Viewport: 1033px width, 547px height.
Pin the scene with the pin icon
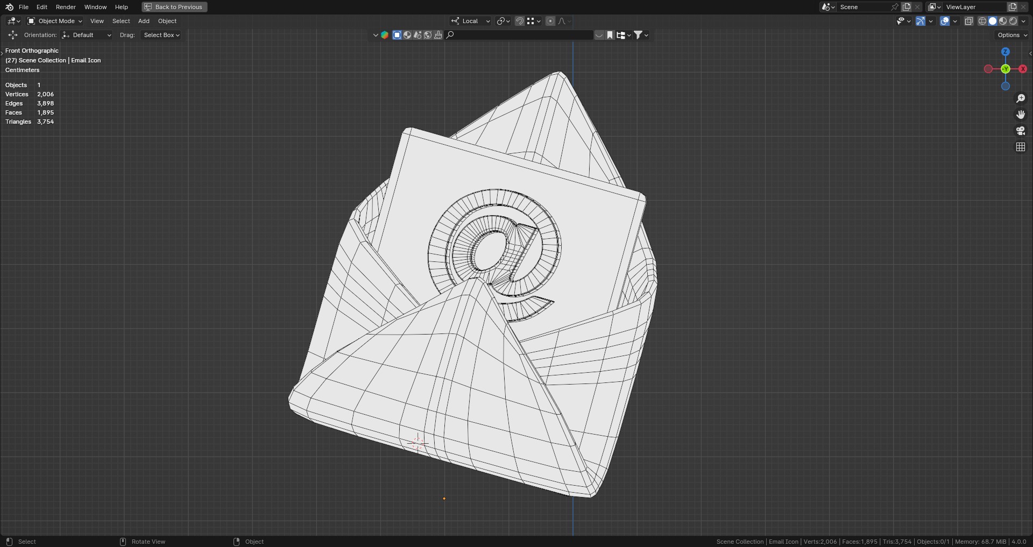(x=895, y=7)
